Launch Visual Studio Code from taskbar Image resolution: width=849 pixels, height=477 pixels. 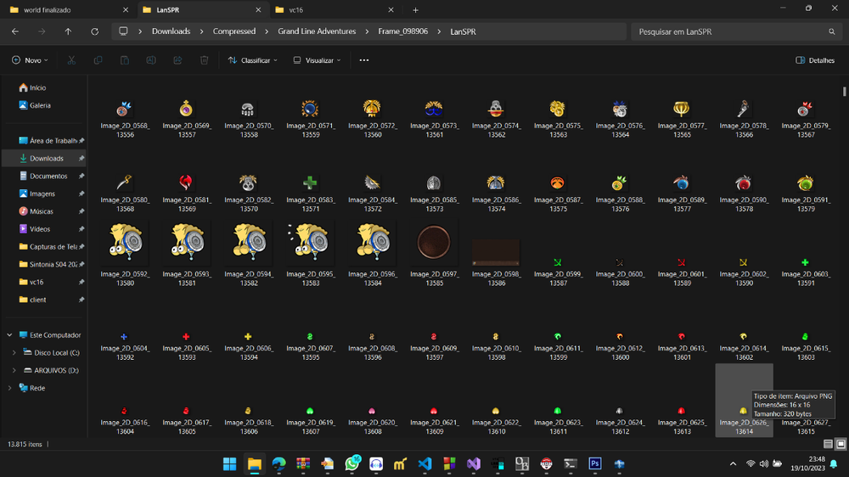click(x=425, y=463)
